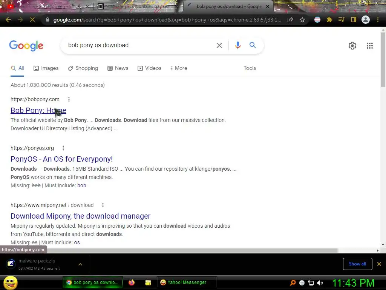Open the Bob Pony: Home link
Screen dimensions: 386x290
tap(38, 110)
